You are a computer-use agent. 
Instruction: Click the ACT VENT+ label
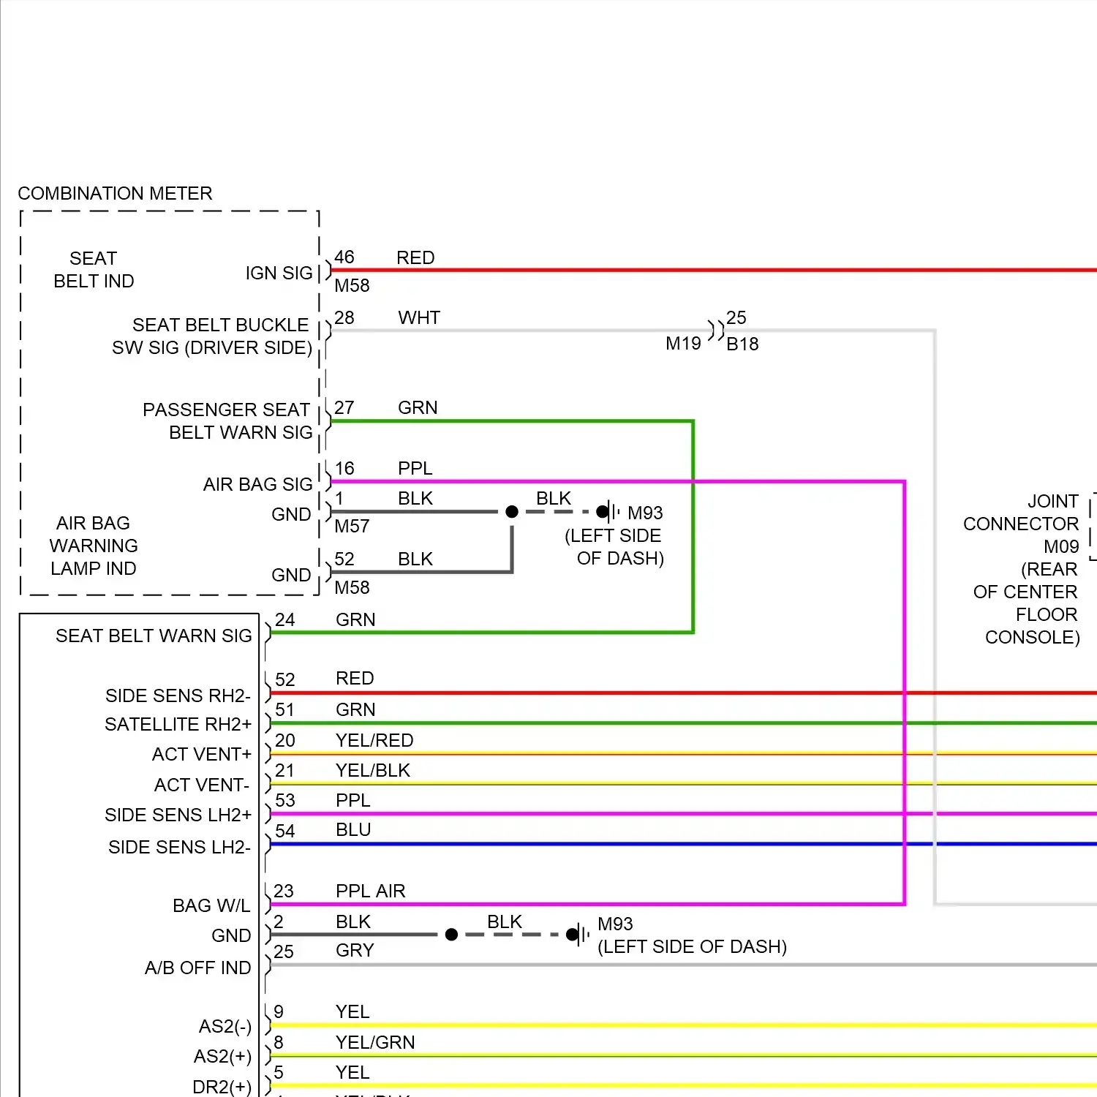[202, 754]
